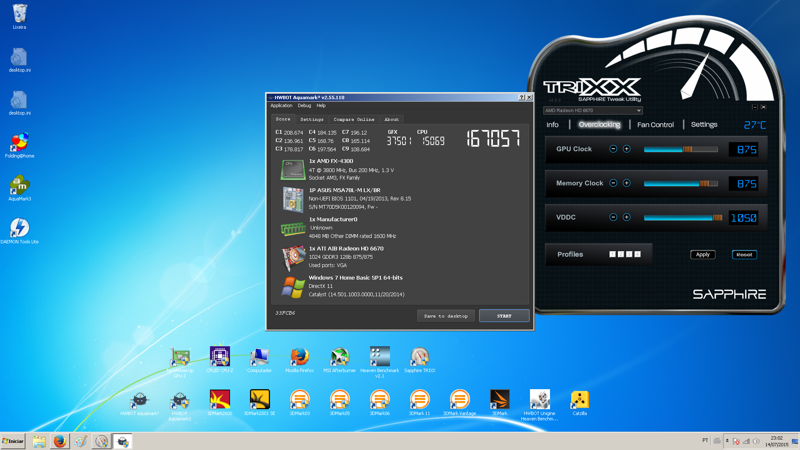The width and height of the screenshot is (800, 450).
Task: Open the Heaven Benchmark v2.1 shortcut
Action: pos(380,362)
